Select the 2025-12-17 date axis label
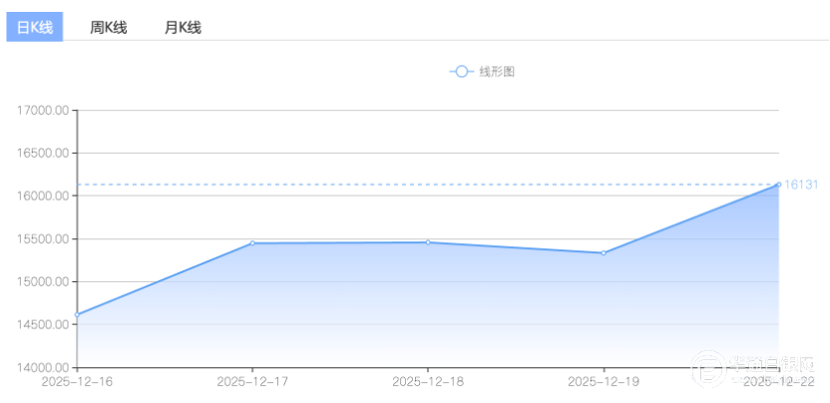 pos(252,381)
